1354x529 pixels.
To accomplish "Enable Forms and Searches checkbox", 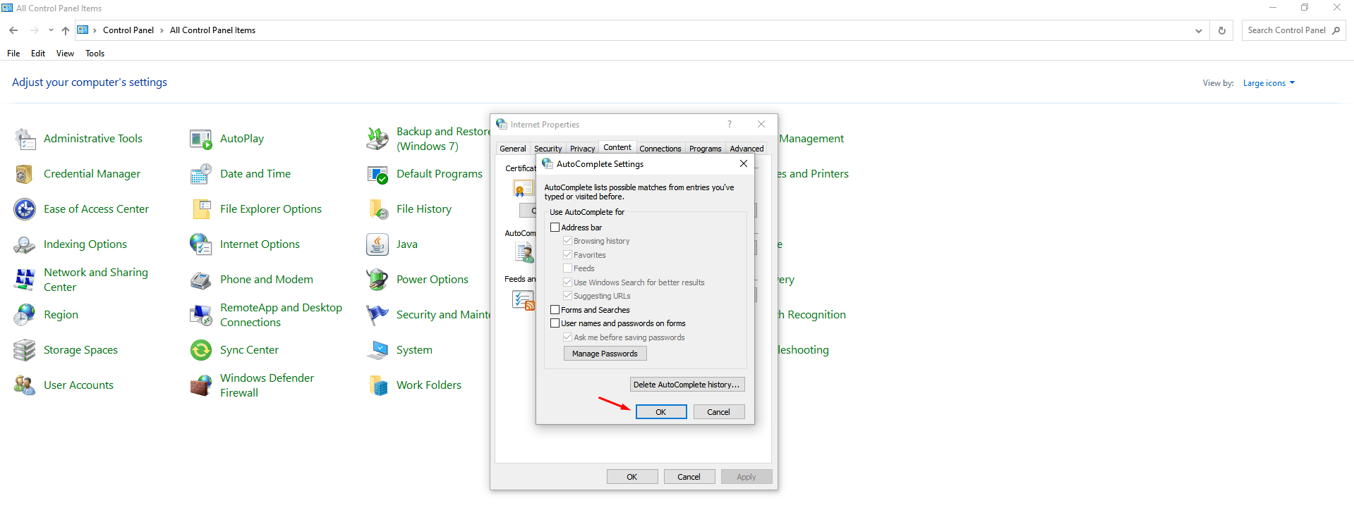I will pos(555,310).
